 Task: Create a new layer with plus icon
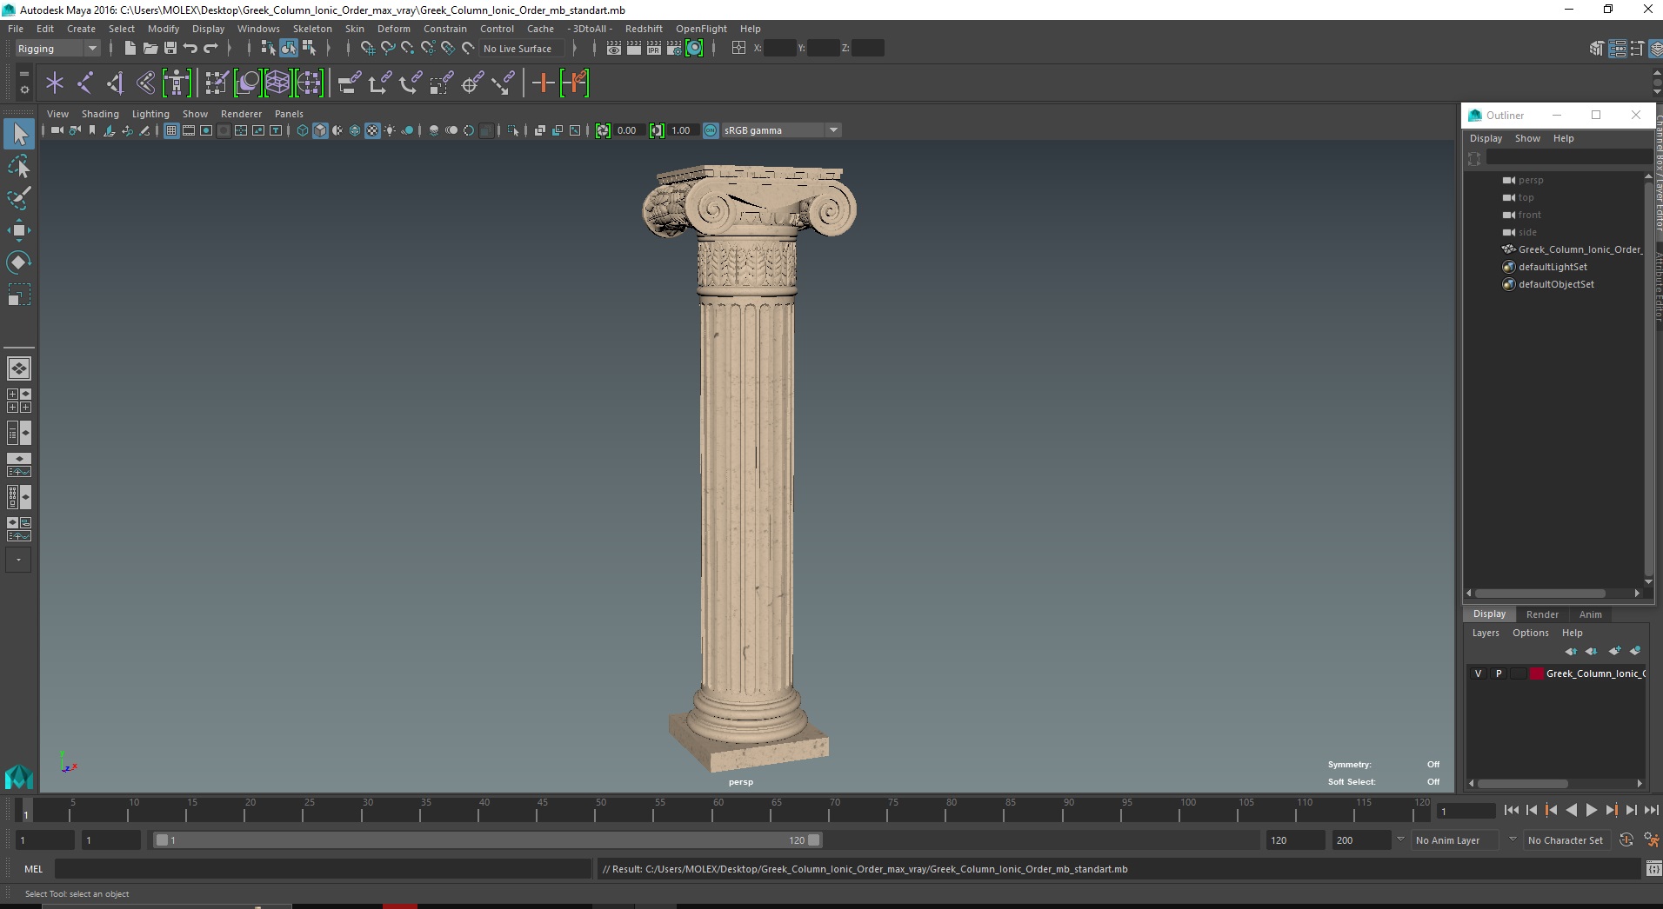point(1614,651)
